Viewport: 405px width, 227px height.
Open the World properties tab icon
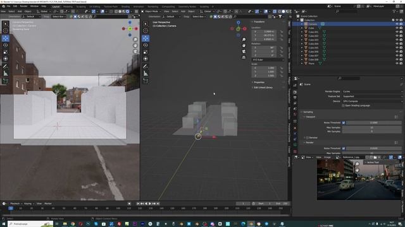[295, 115]
